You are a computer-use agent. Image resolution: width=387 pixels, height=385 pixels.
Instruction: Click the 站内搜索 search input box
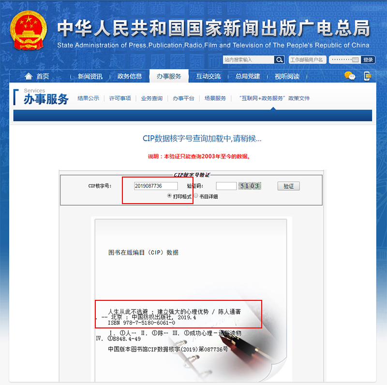point(249,59)
